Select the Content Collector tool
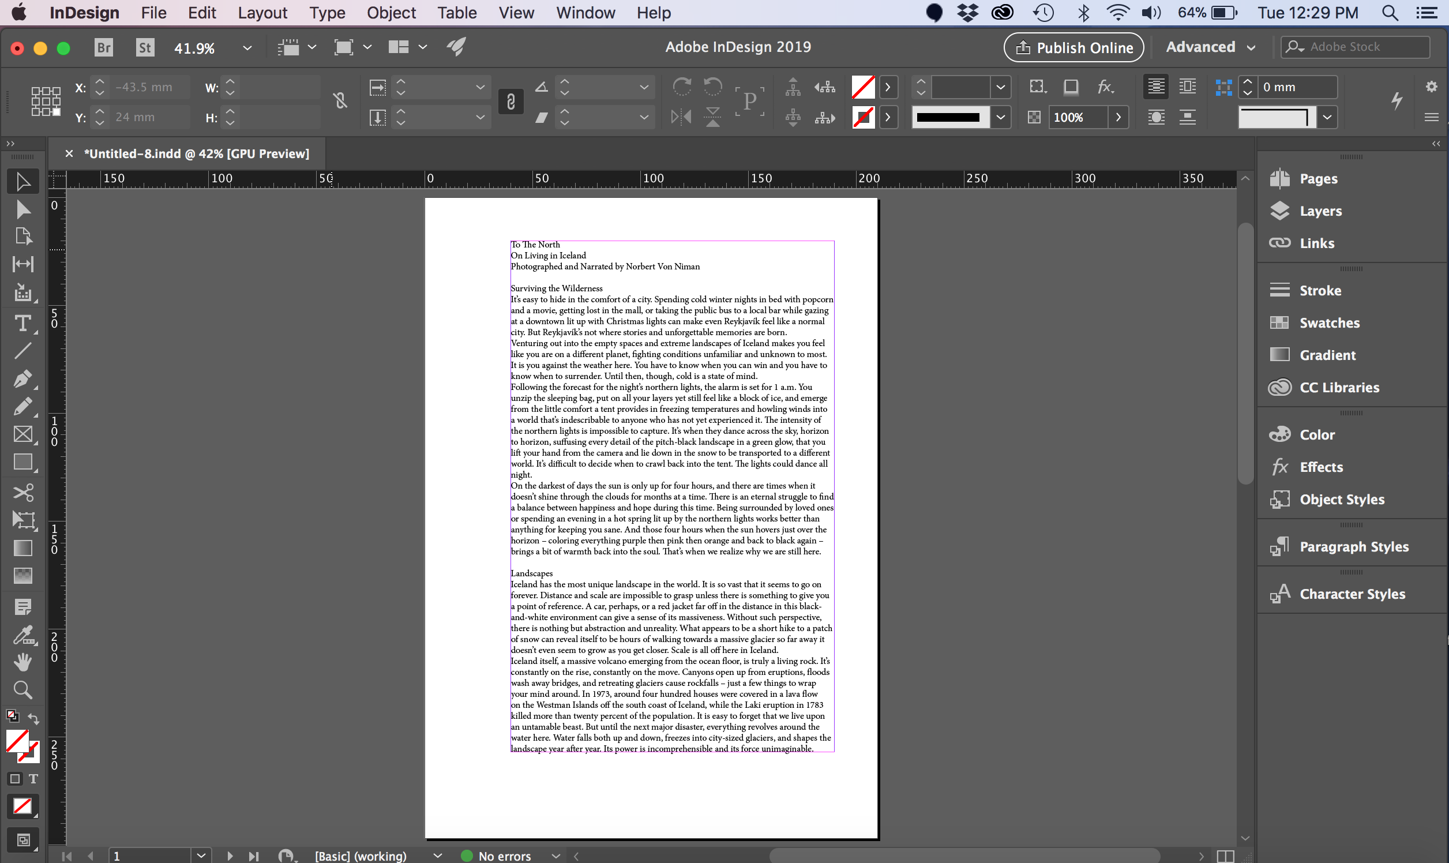 pos(22,292)
